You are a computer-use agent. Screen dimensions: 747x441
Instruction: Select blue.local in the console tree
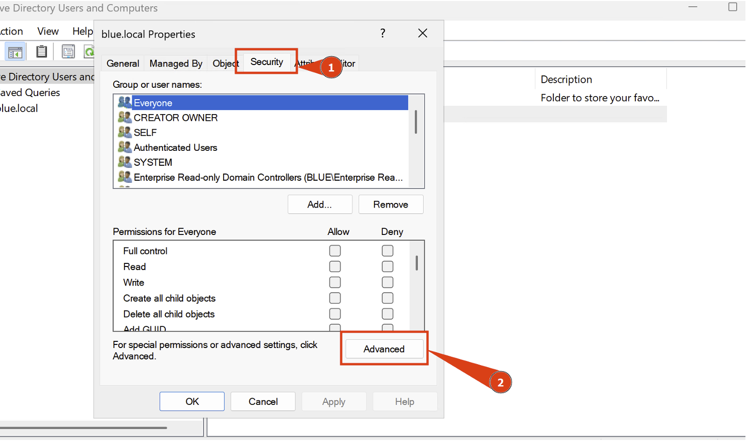[20, 108]
